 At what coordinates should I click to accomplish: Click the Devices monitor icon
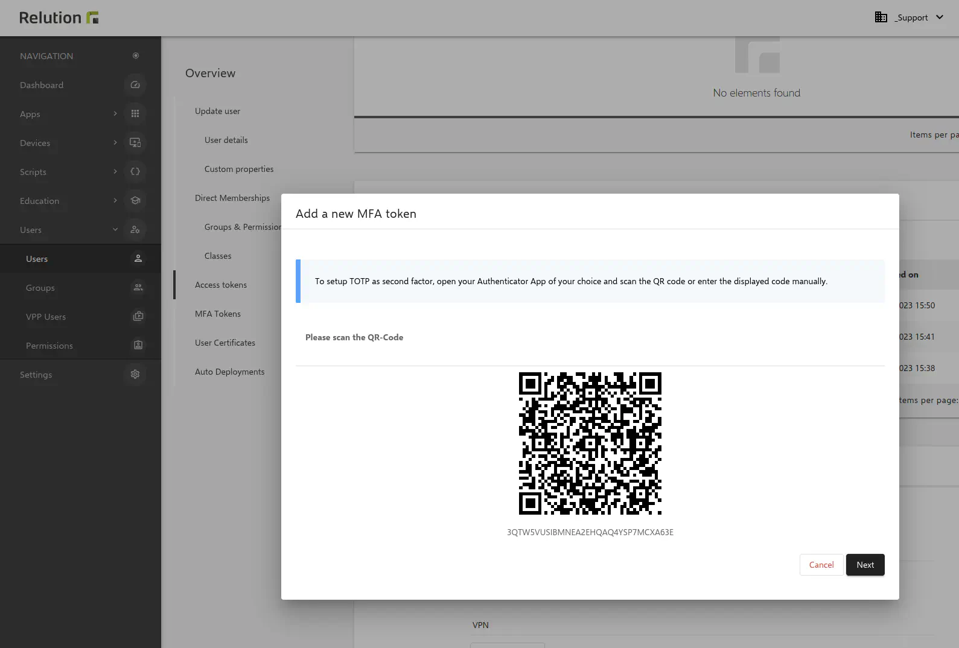point(135,143)
